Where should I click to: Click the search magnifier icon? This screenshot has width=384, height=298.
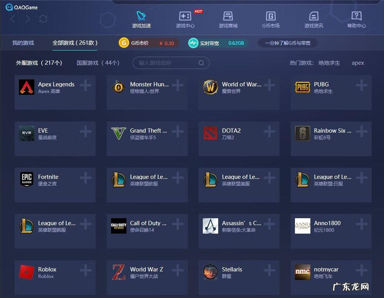pyautogui.click(x=201, y=63)
